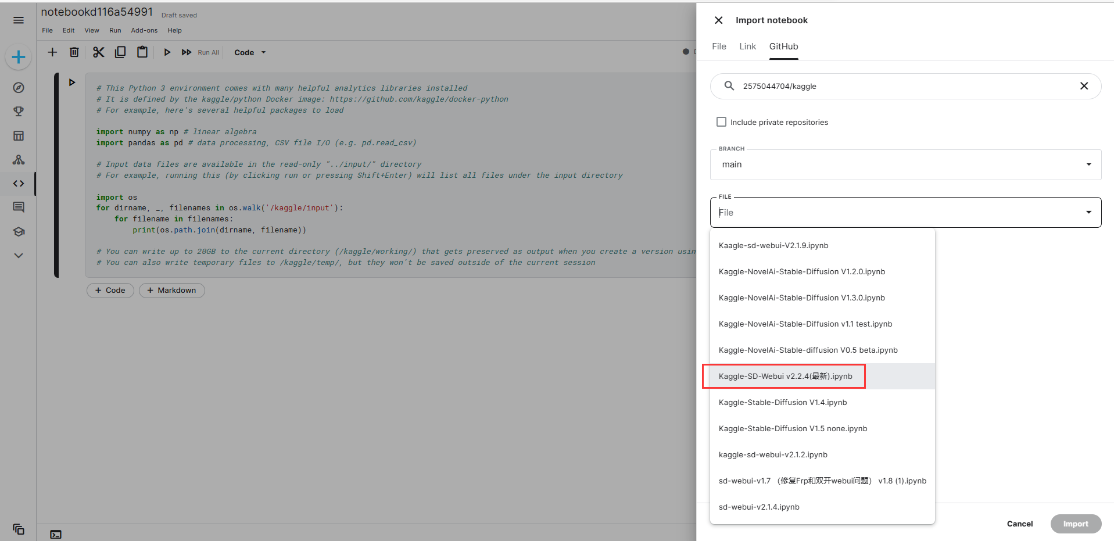Add a new cell with toolbar plus
The width and height of the screenshot is (1114, 541).
click(52, 52)
